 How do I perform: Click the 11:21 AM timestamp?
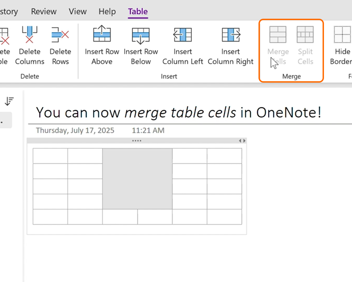pyautogui.click(x=148, y=130)
